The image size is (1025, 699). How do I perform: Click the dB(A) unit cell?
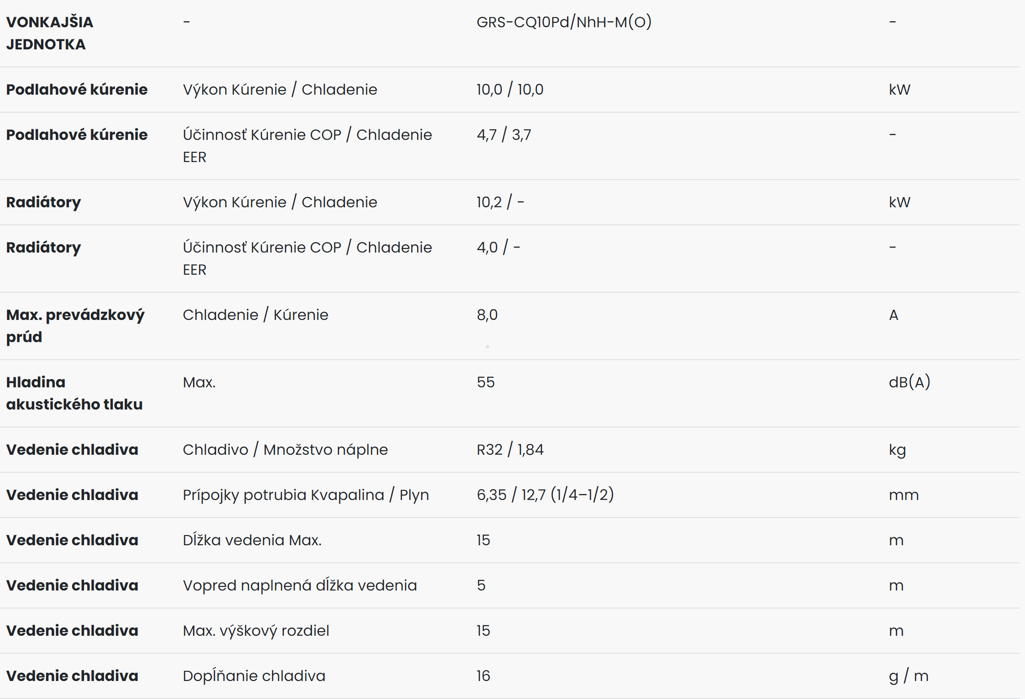909,382
